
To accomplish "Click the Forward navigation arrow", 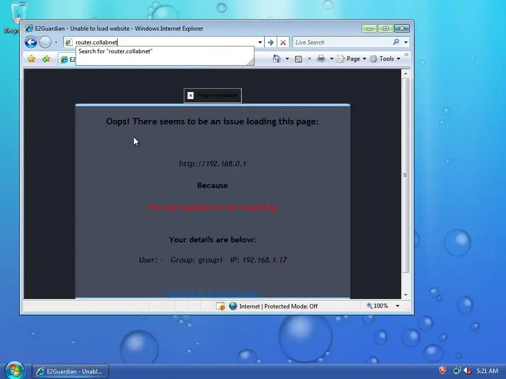I will (45, 42).
